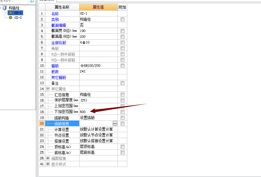The width and height of the screenshot is (261, 177).
Task: Click the 全部纵筋 property link
Action: [58, 43]
